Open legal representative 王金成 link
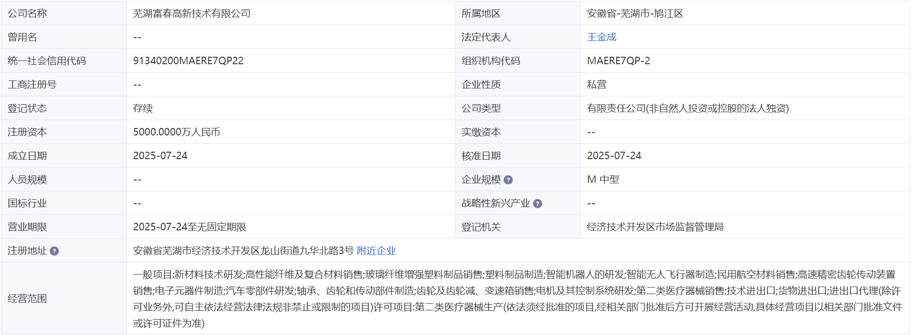This screenshot has height=335, width=913. pyautogui.click(x=601, y=37)
